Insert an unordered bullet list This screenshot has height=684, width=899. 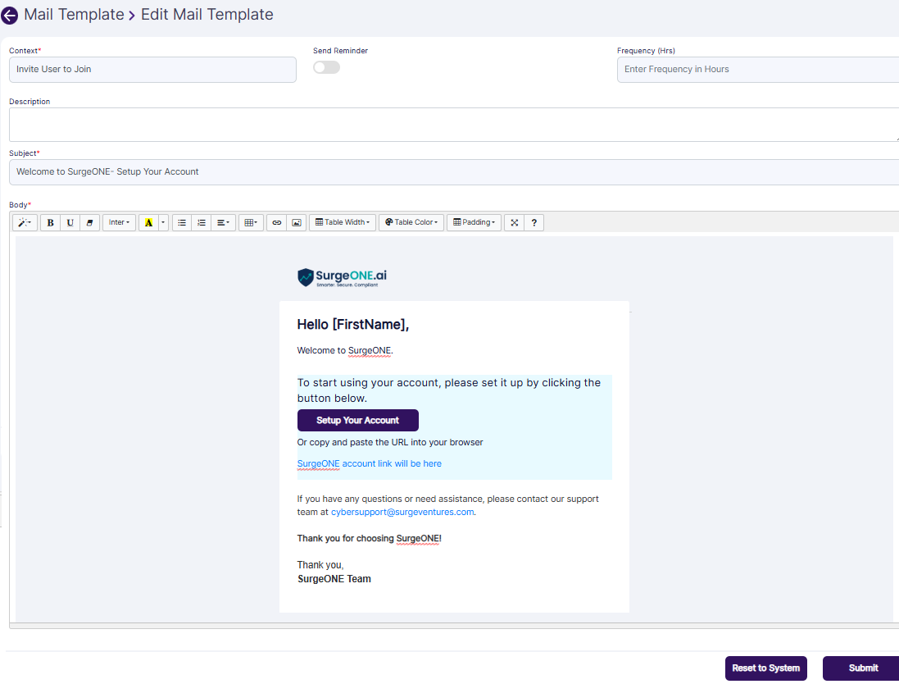tap(182, 222)
